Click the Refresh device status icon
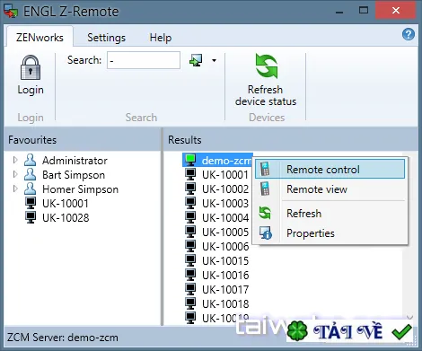422x351 pixels. tap(266, 66)
